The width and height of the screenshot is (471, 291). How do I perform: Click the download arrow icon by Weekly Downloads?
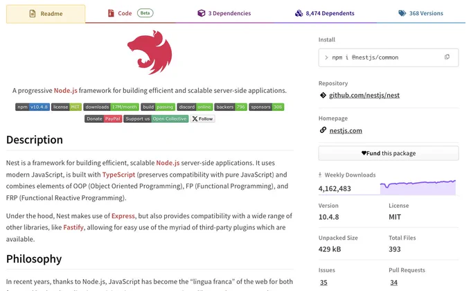pyautogui.click(x=320, y=175)
